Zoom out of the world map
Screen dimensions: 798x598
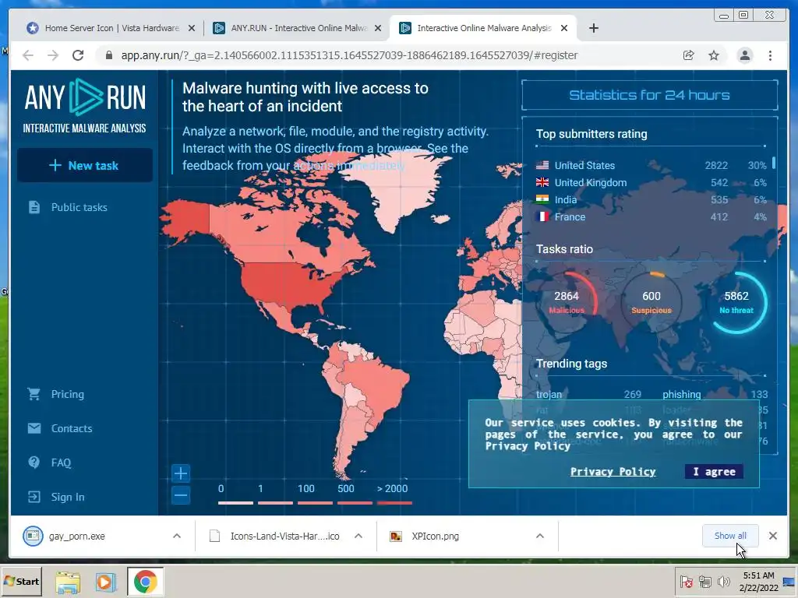click(181, 494)
